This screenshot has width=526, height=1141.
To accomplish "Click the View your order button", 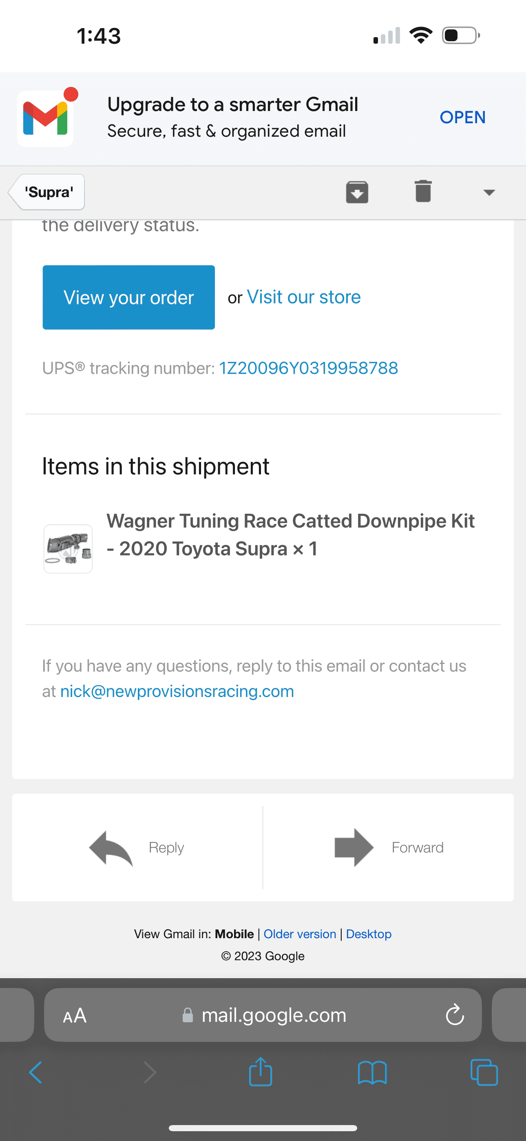I will click(x=128, y=297).
